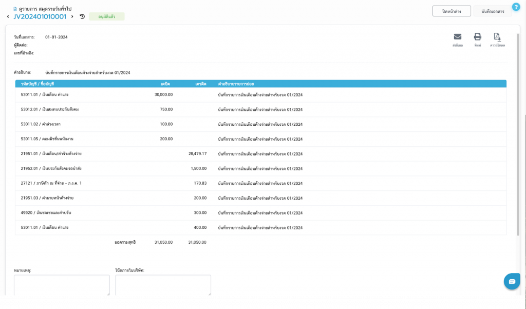Click the send email envelope icon
526x309 pixels.
pos(457,37)
